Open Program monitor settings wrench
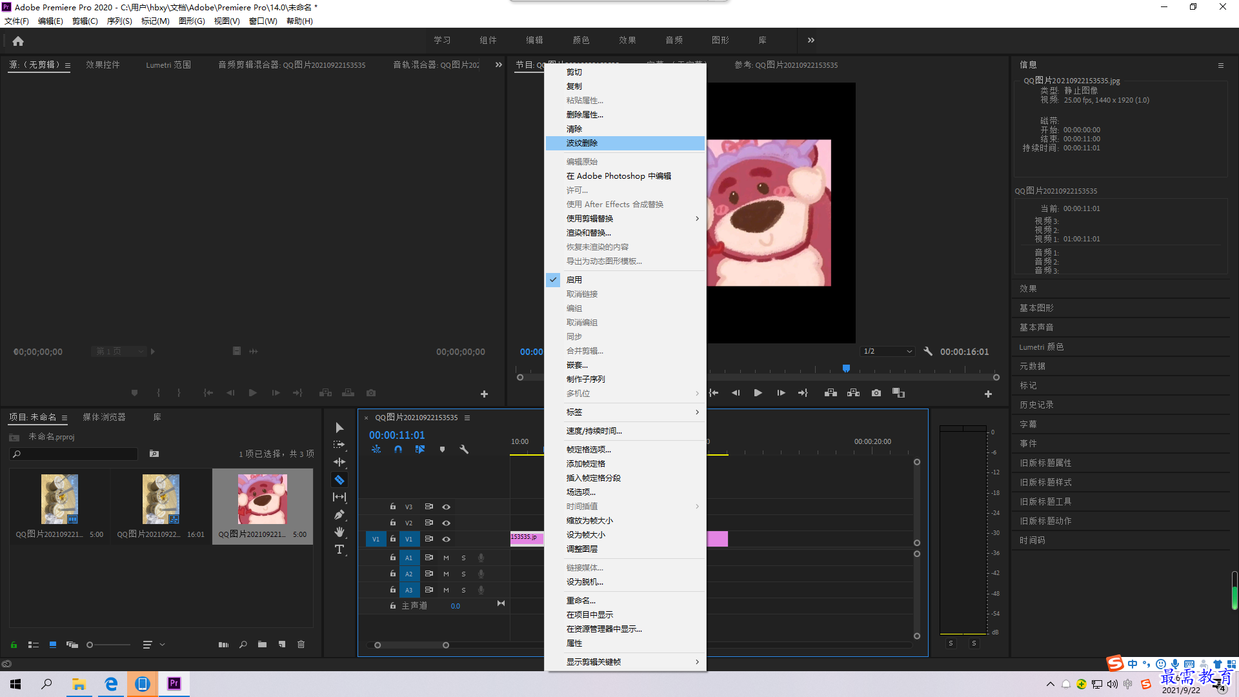The height and width of the screenshot is (697, 1239). pyautogui.click(x=928, y=352)
